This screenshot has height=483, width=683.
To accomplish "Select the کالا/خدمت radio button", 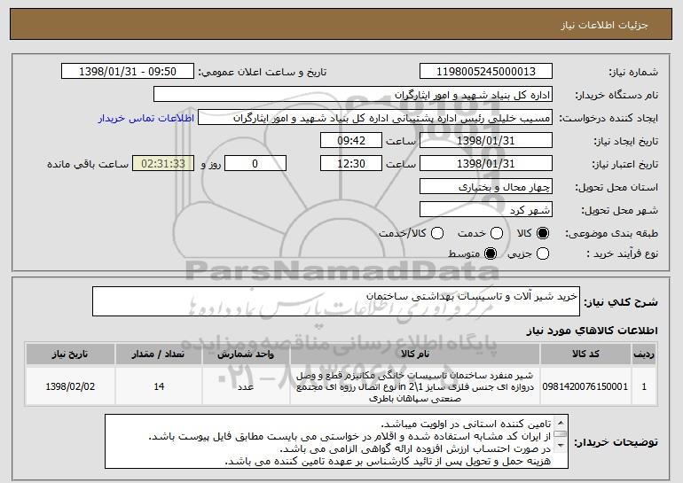I will [x=437, y=233].
